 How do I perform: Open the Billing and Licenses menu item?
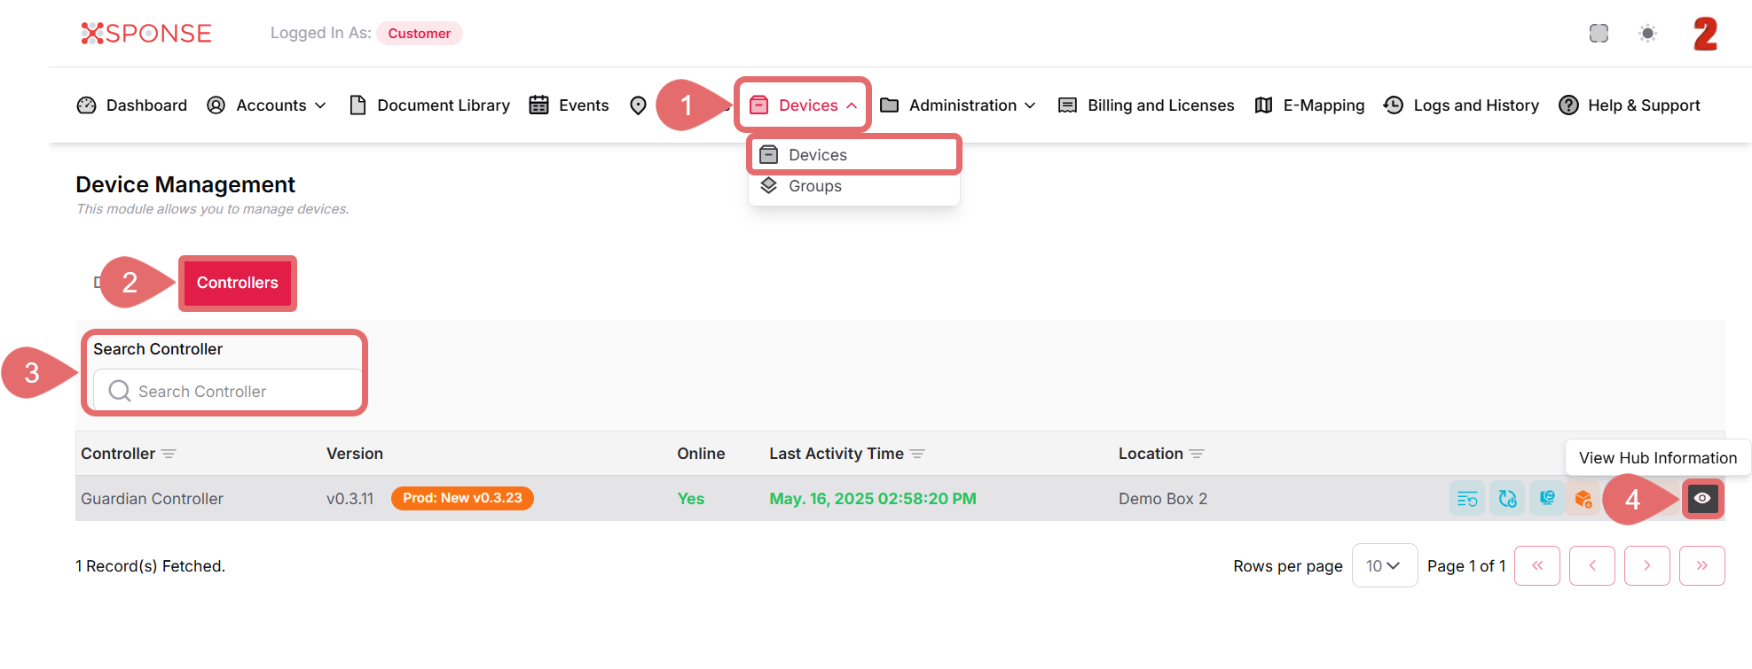click(x=1146, y=105)
